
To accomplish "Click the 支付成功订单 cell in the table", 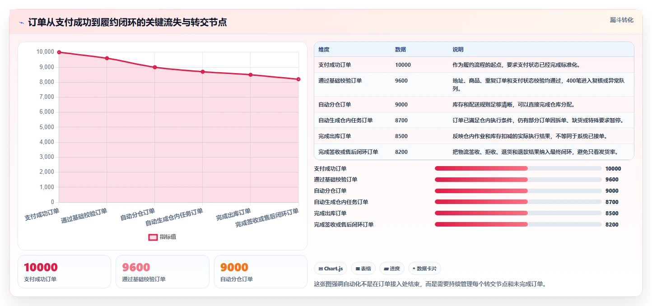I will tap(335, 65).
